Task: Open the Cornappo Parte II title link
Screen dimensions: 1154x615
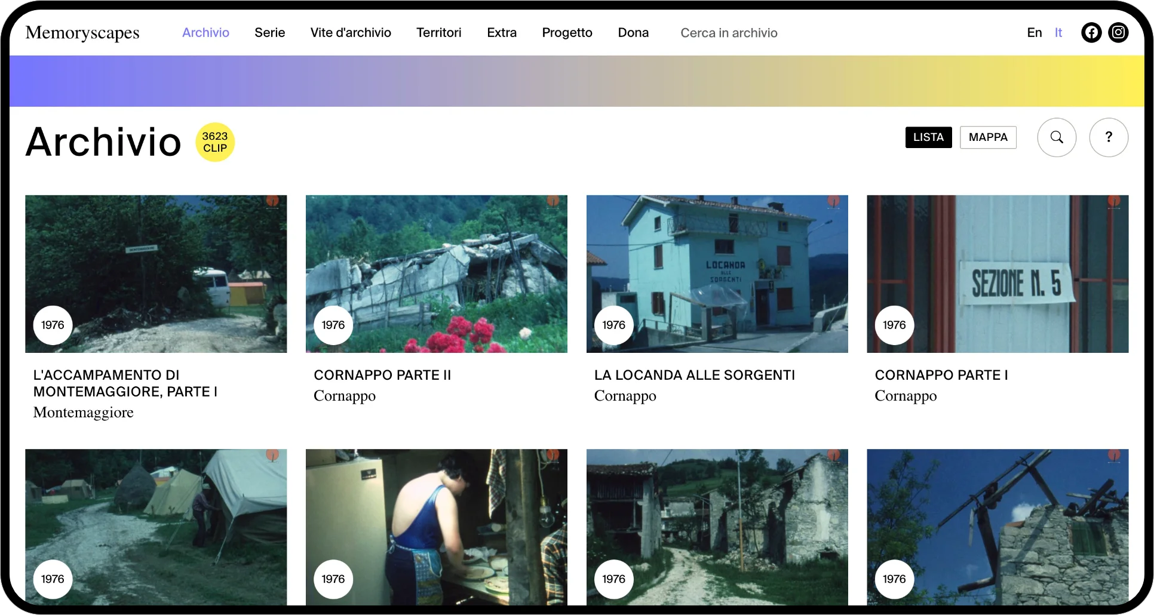Action: point(382,375)
